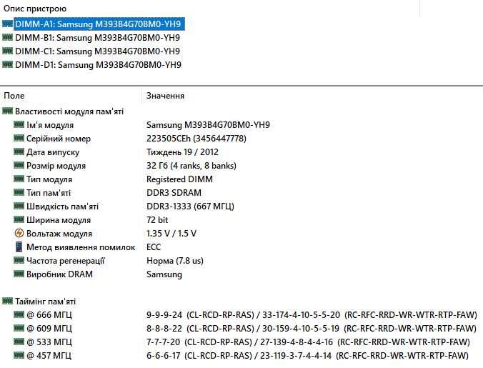
Task: Click the lightning voltage icon for Вольтаж модуля
Action: coord(19,233)
